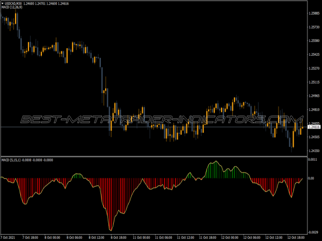Image resolution: width=322 pixels, height=241 pixels.
Task: Click the 7 Oct 2021 date label
Action: point(8,237)
